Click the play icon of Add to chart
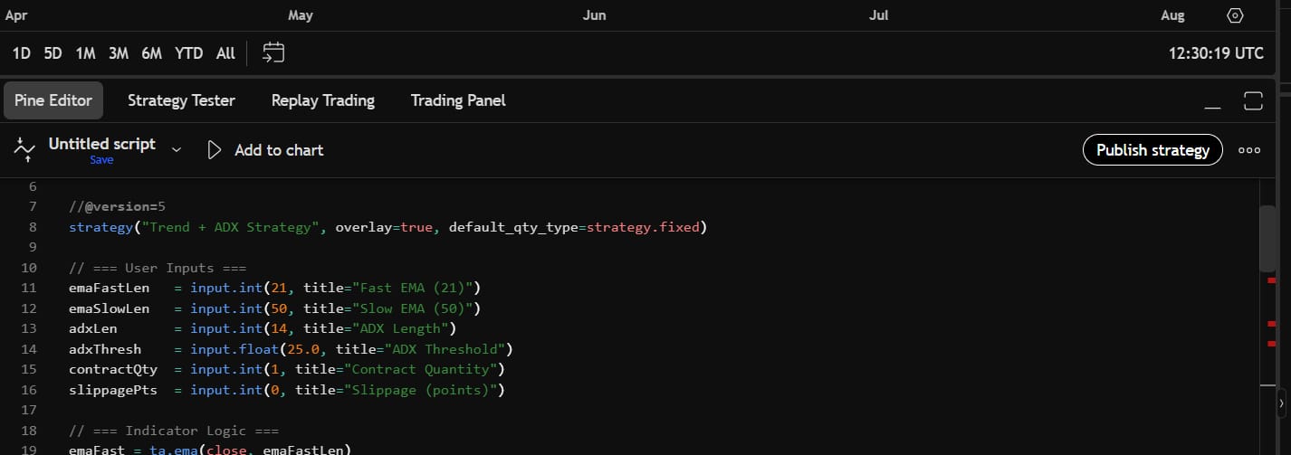 (x=215, y=150)
